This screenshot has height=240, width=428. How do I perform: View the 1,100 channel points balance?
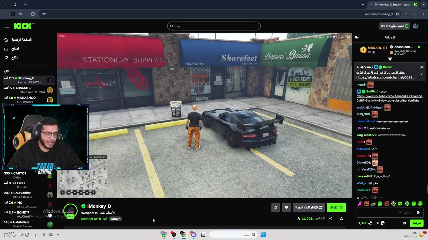pos(365,223)
